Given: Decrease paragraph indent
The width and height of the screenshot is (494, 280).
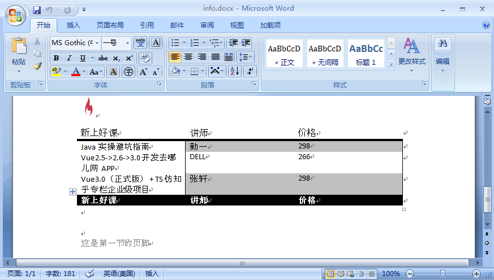Looking at the screenshot, I should pos(233,42).
